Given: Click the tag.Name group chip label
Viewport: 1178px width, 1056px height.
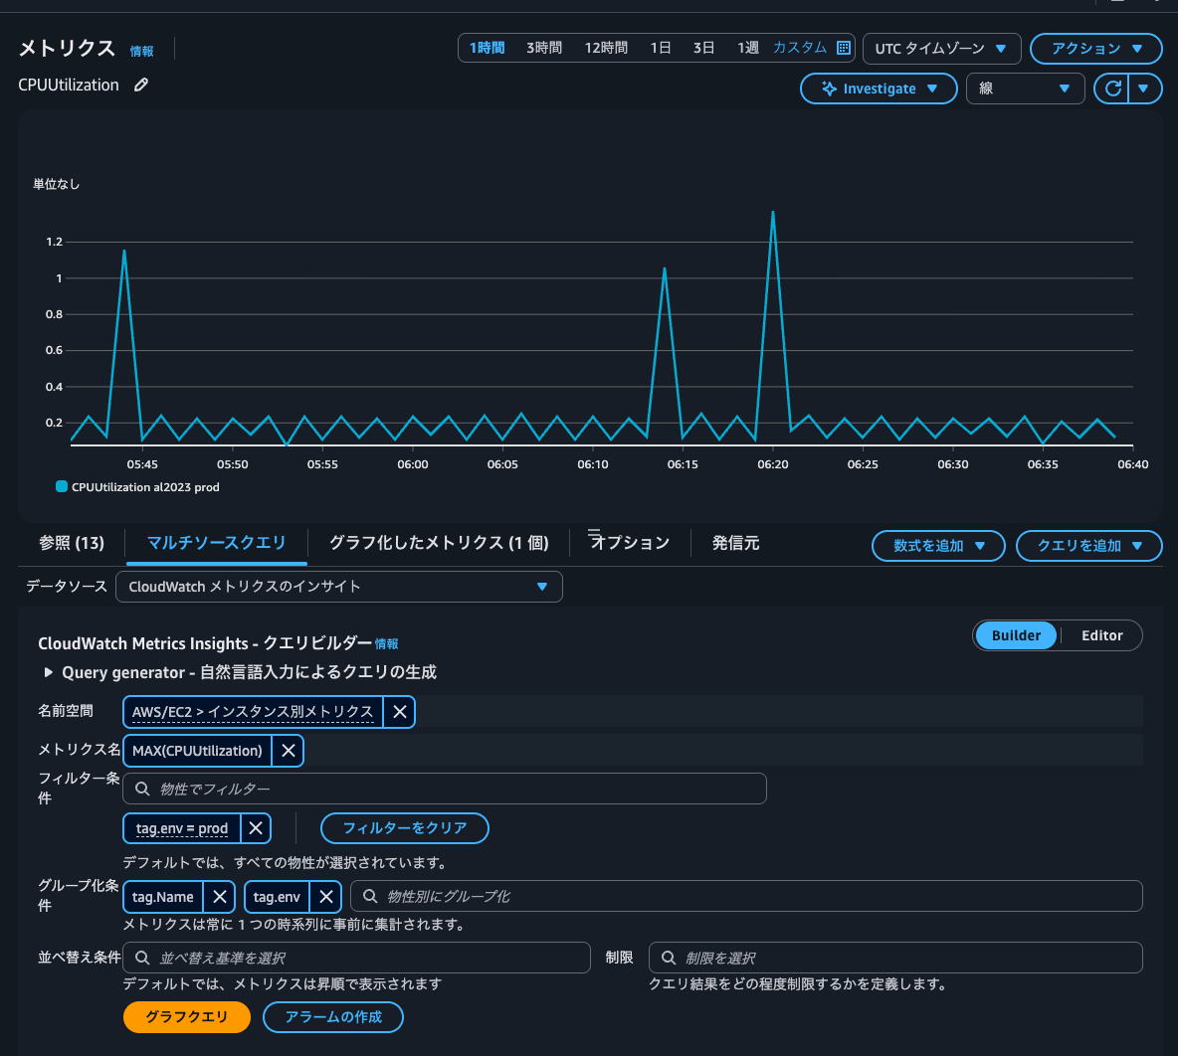Looking at the screenshot, I should [x=163, y=897].
